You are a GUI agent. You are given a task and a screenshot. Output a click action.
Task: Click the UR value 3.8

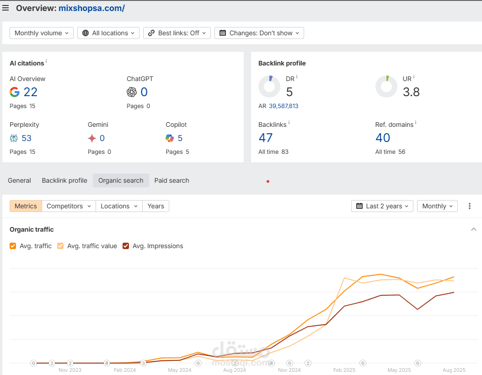(411, 92)
